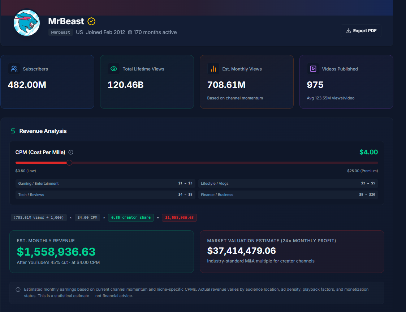Click the @mrbeast handle tag

tap(60, 32)
